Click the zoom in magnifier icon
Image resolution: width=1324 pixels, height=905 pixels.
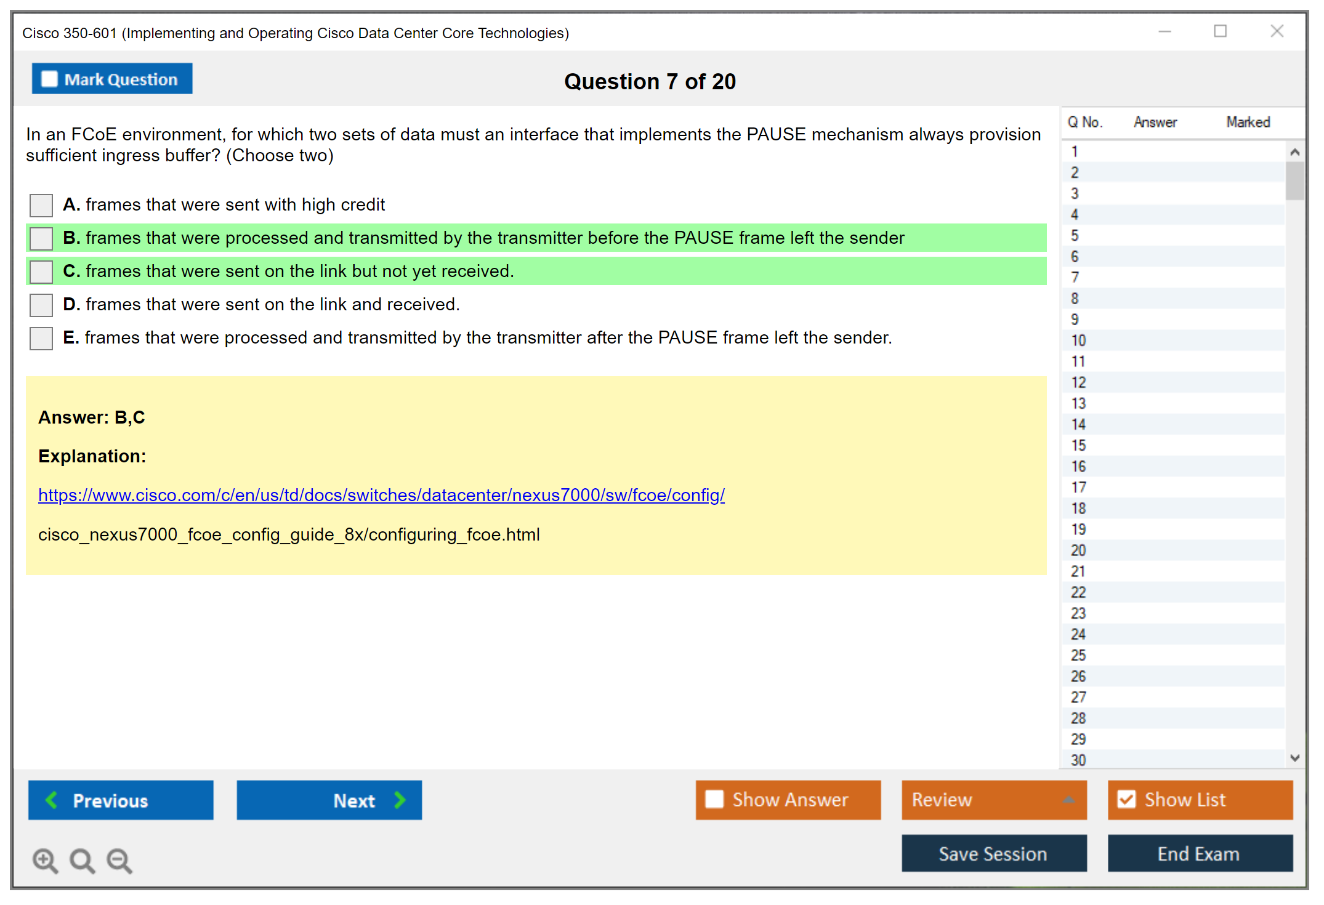tap(45, 860)
